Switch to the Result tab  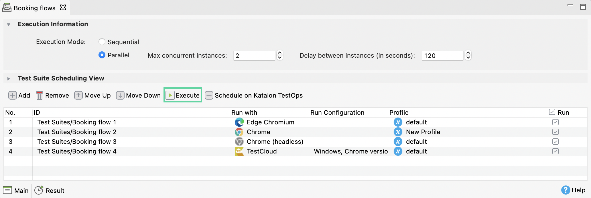[50, 191]
